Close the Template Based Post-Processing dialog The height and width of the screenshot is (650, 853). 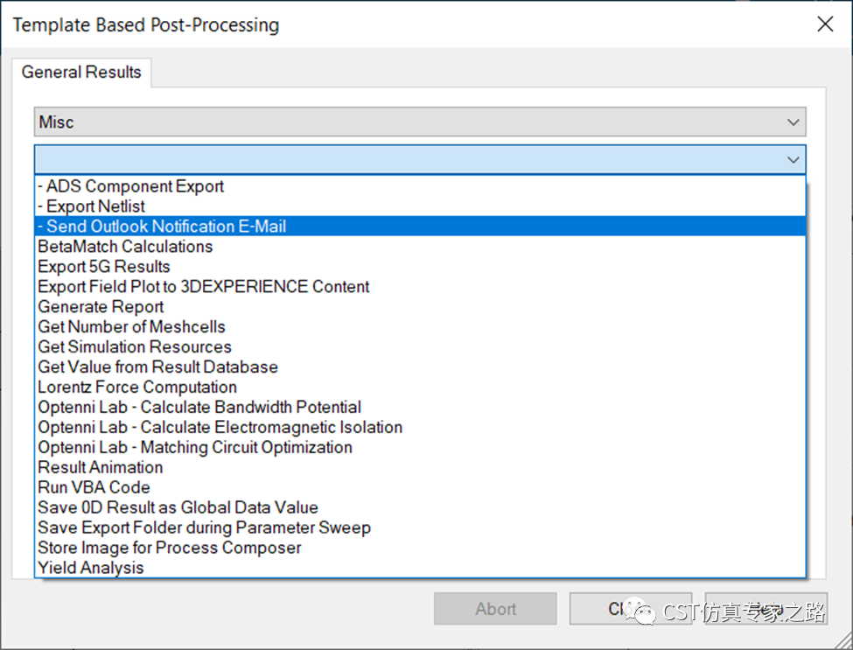pos(825,24)
